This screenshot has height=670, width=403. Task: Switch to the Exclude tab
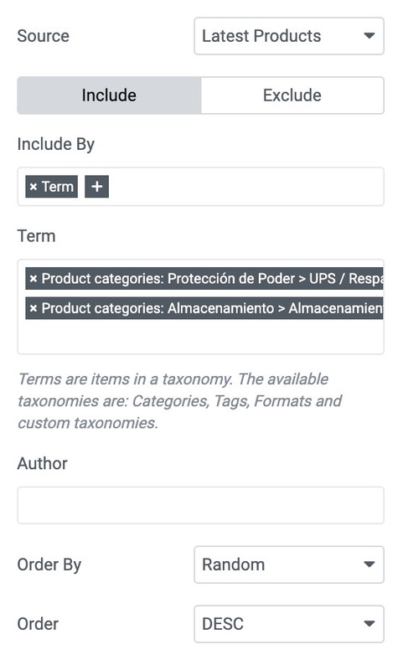click(292, 95)
